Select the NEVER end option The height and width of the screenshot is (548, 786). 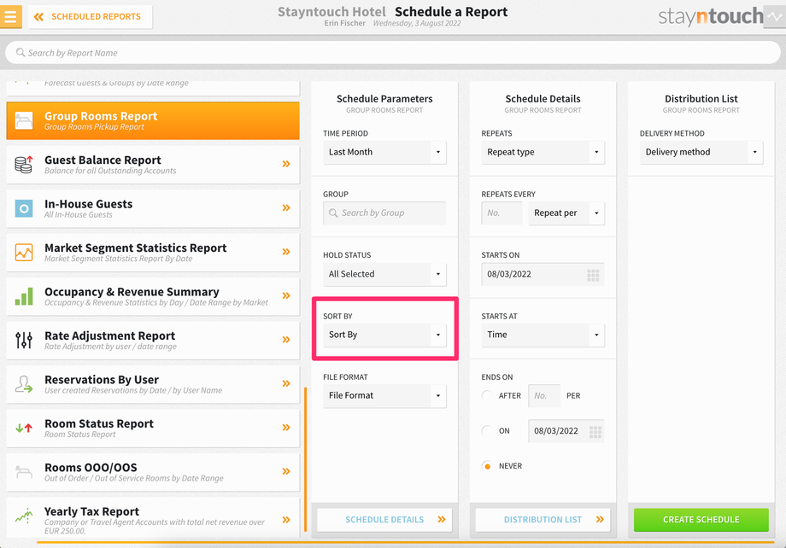click(487, 466)
